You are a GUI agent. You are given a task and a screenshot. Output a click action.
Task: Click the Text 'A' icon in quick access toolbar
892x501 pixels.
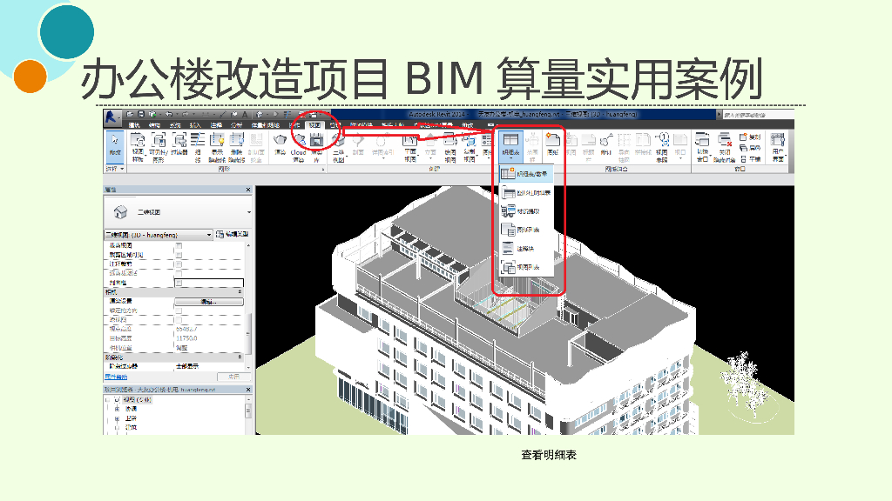[245, 114]
